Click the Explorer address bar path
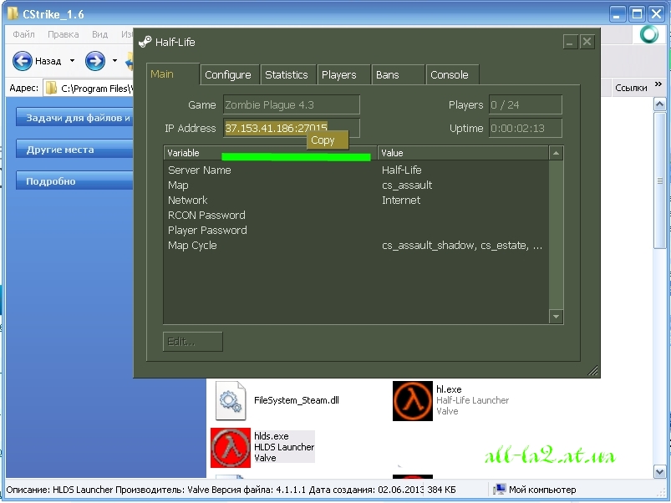The height and width of the screenshot is (503, 671). 97,89
